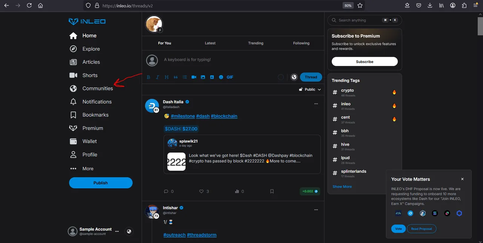
Task: Open Wallet in the sidebar
Action: coord(83,141)
